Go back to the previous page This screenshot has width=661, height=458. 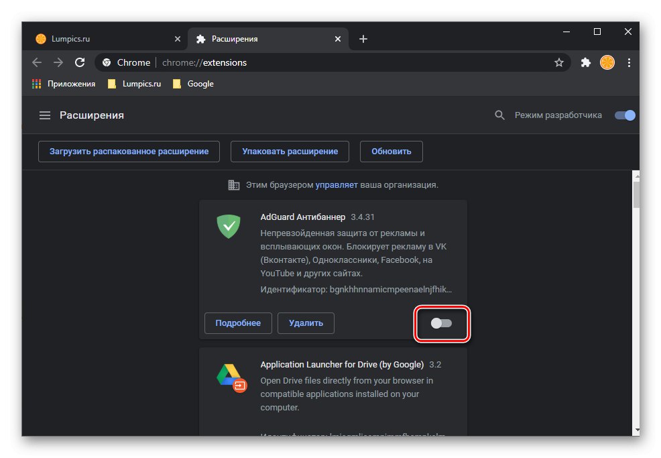(37, 62)
